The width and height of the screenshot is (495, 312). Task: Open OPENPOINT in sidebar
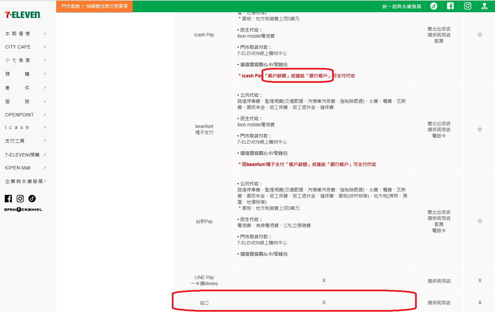(x=19, y=115)
